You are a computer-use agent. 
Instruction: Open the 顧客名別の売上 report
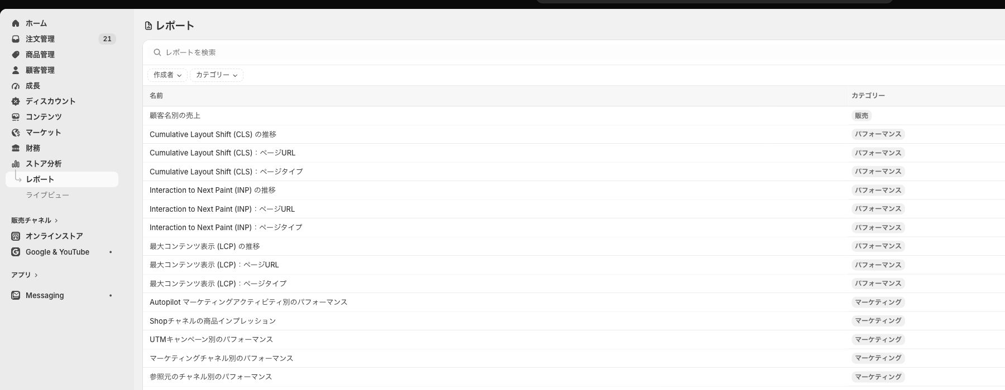[175, 115]
